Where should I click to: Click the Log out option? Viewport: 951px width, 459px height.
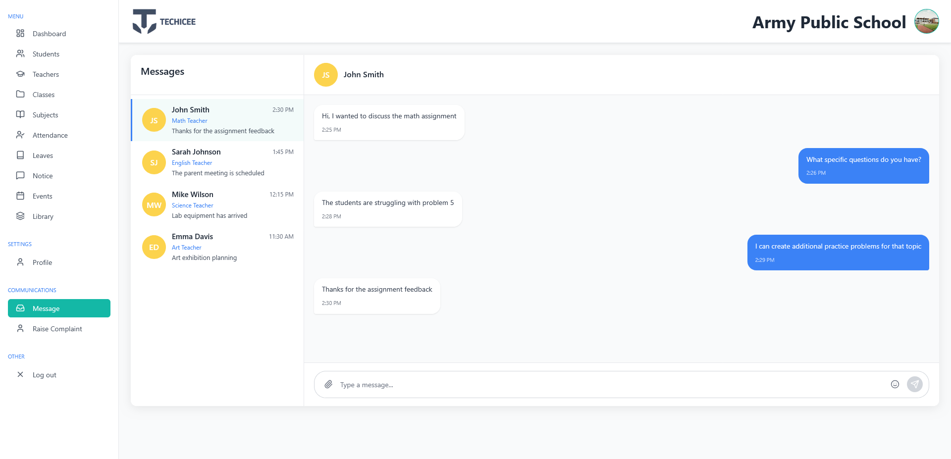[x=44, y=375]
